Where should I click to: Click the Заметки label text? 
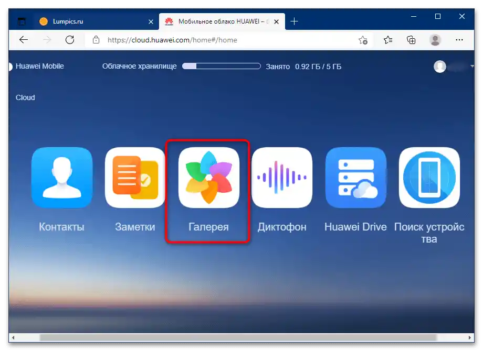pyautogui.click(x=135, y=227)
